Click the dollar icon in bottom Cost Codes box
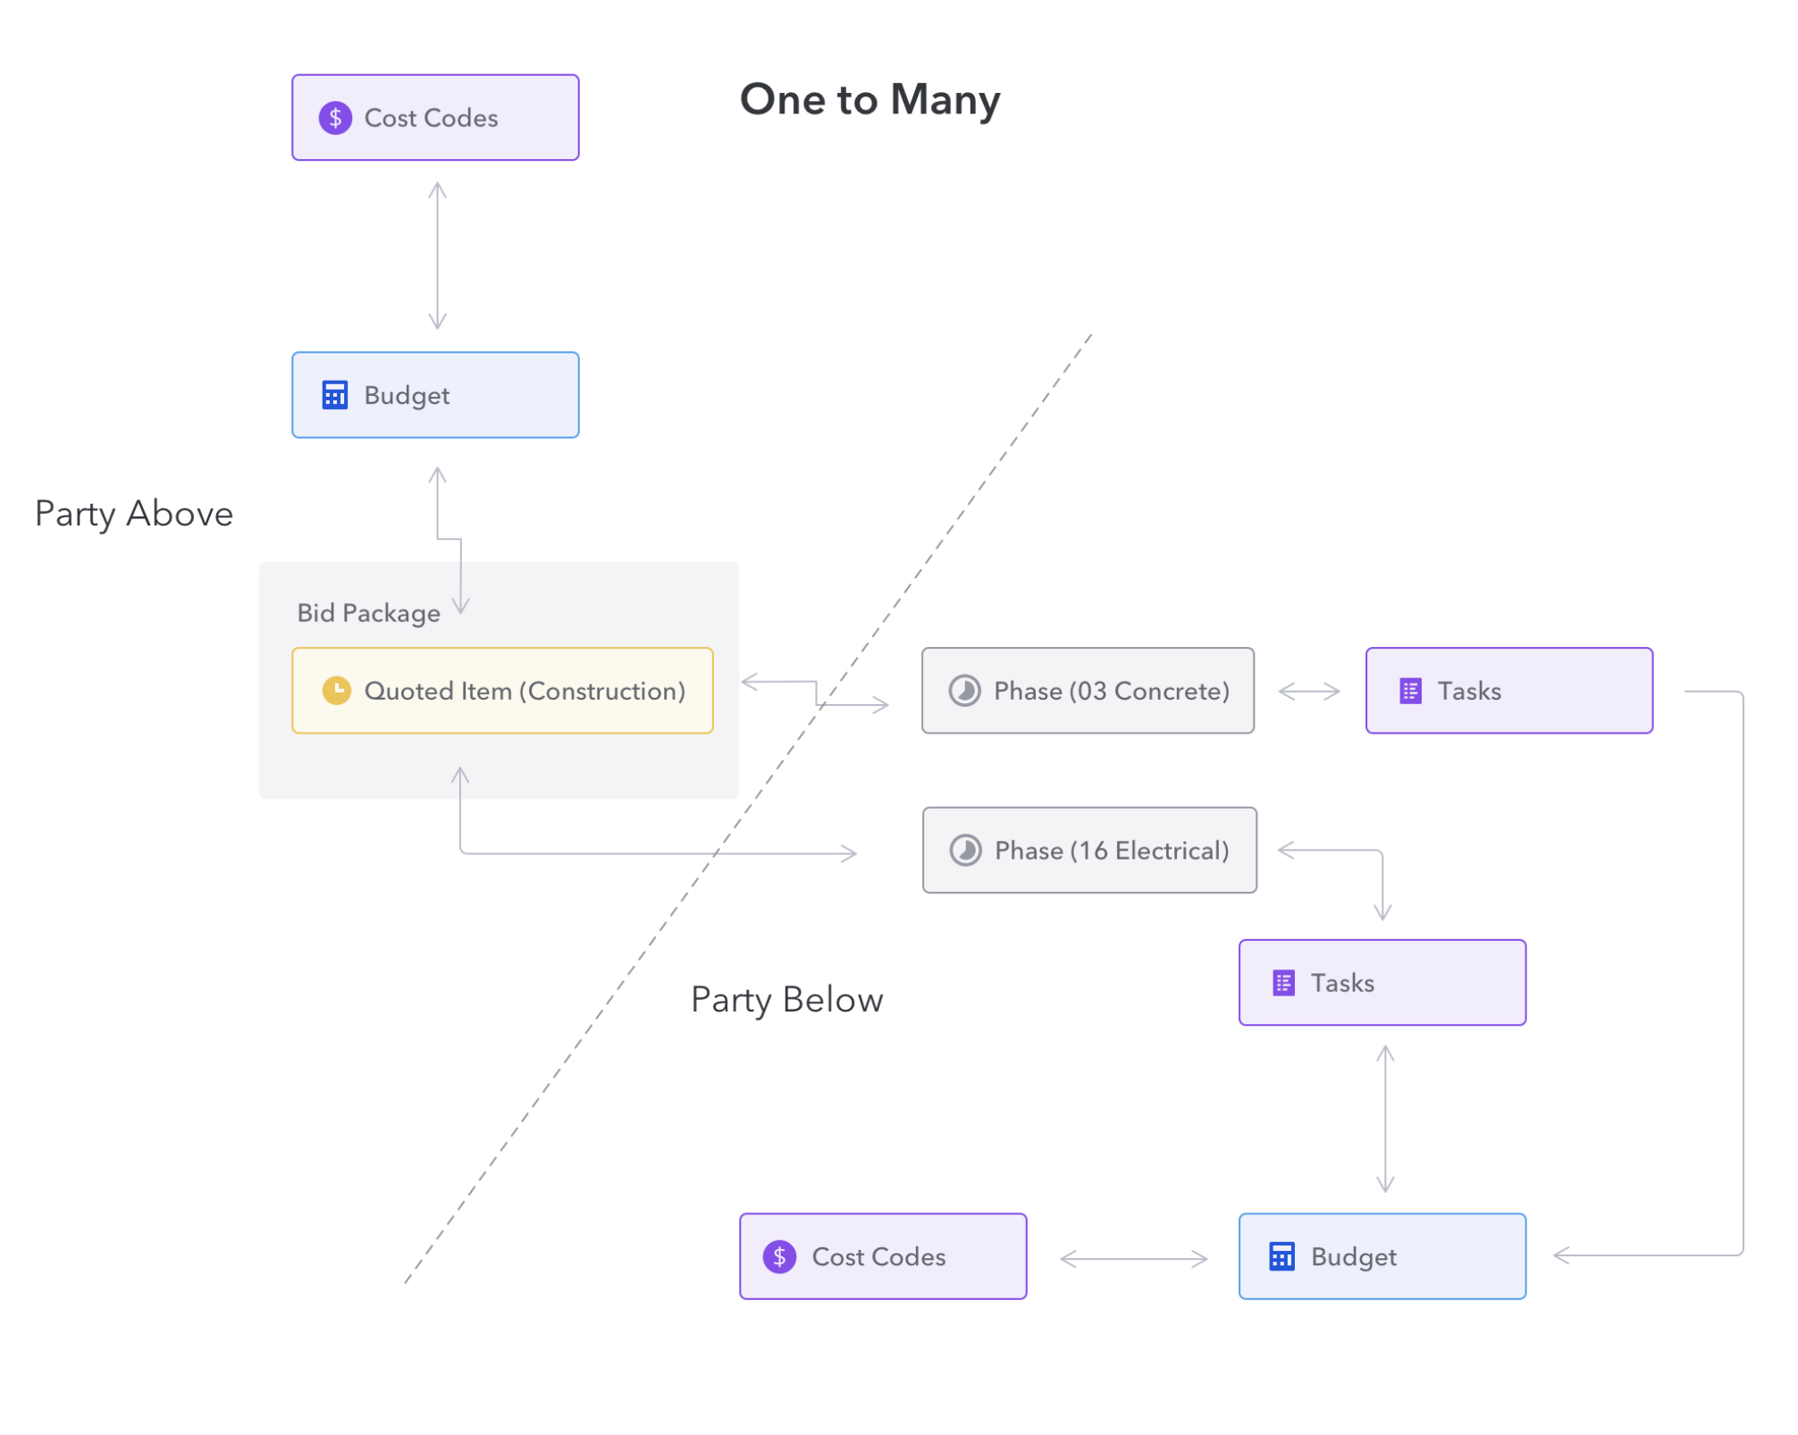The image size is (1798, 1435). point(779,1257)
